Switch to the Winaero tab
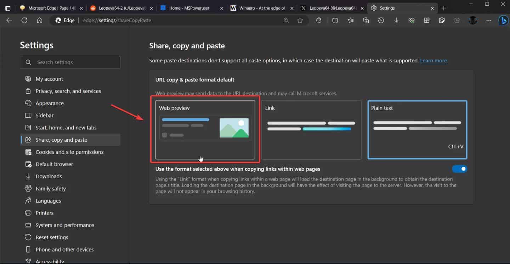The width and height of the screenshot is (510, 264). pos(262,8)
